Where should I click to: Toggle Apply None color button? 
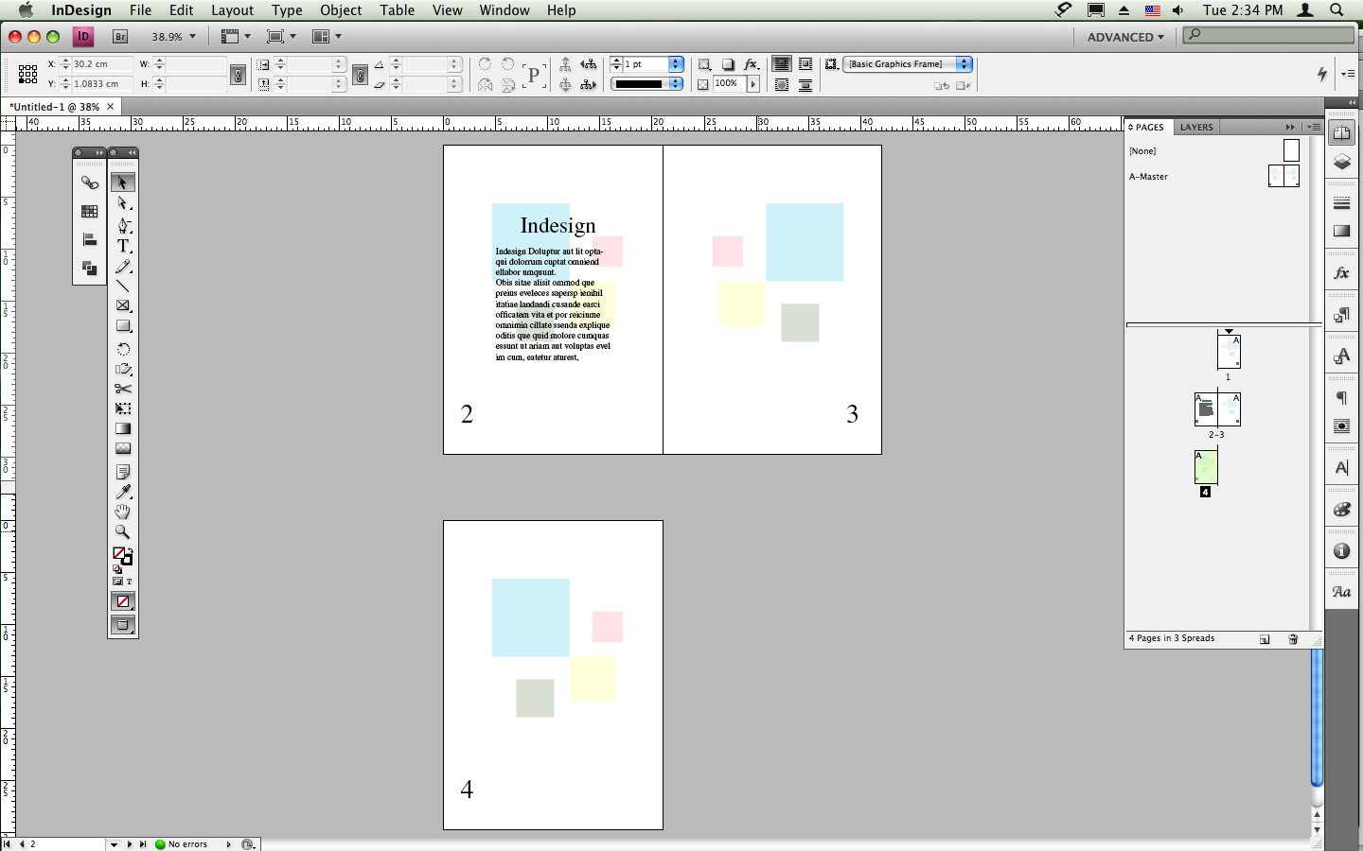(x=123, y=601)
